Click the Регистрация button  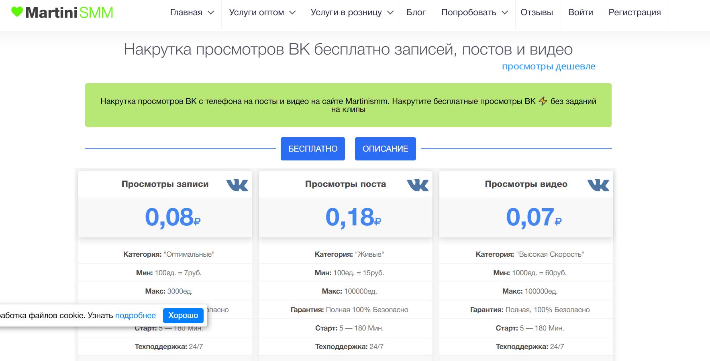[x=634, y=12]
